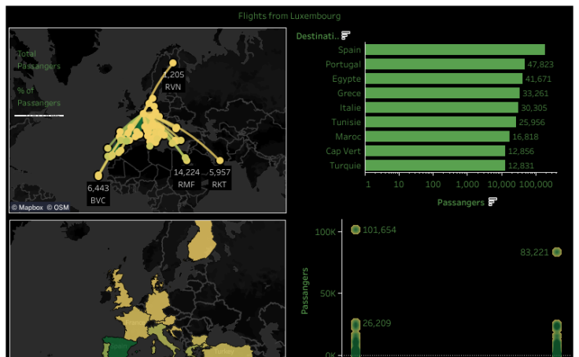Screen dimensions: 579x357
Task: Select the Spain bar in the chart
Action: tap(455, 50)
